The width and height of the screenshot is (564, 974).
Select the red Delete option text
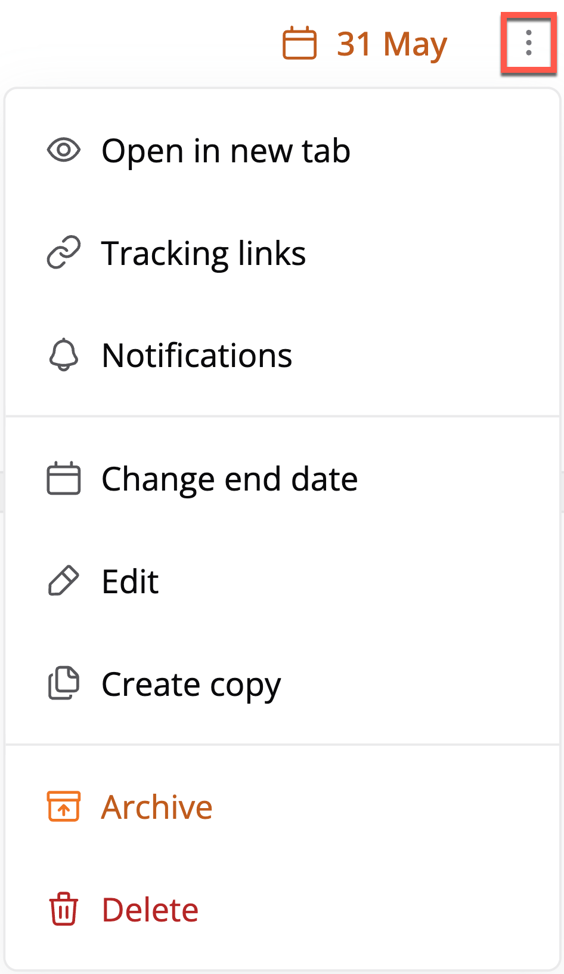click(150, 910)
